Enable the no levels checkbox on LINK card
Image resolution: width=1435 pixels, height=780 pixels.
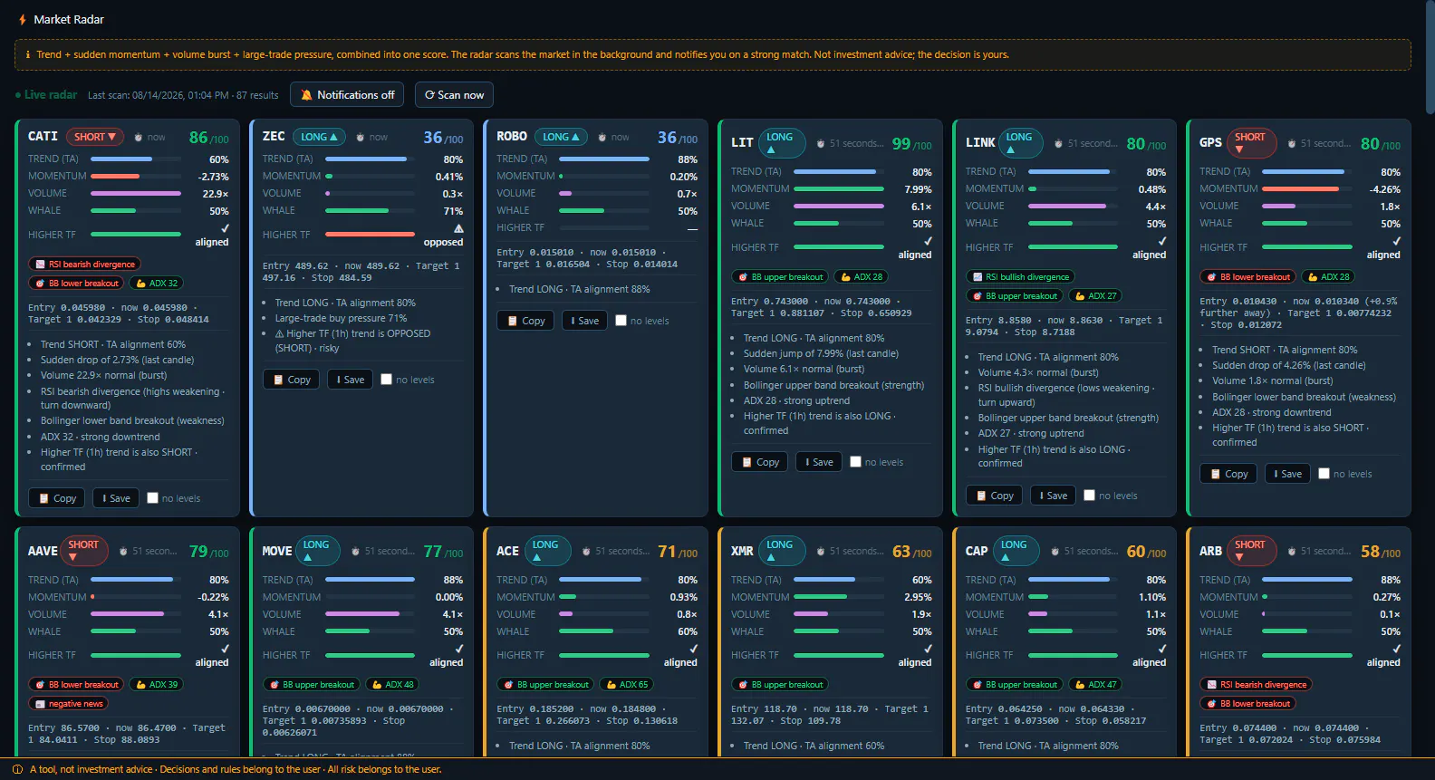coord(1090,496)
